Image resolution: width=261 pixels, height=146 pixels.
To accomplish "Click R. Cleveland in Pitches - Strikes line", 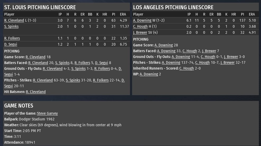I will coord(43,80).
